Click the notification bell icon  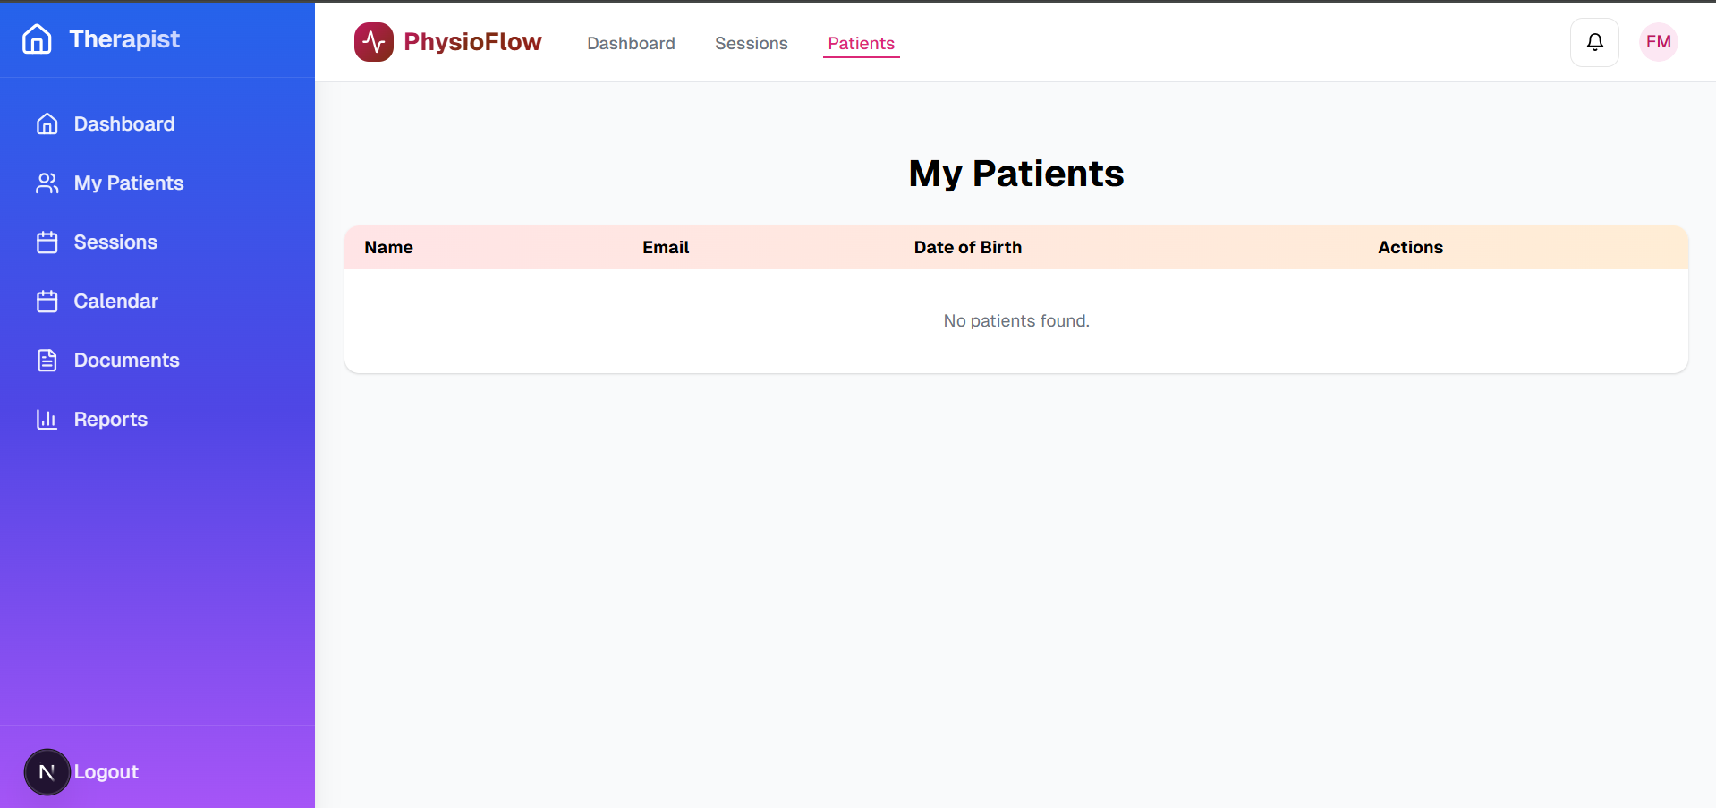click(1594, 42)
